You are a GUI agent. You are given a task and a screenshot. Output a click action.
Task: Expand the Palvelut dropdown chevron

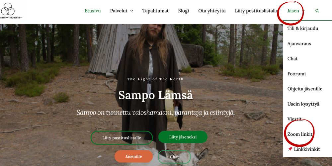[132, 11]
